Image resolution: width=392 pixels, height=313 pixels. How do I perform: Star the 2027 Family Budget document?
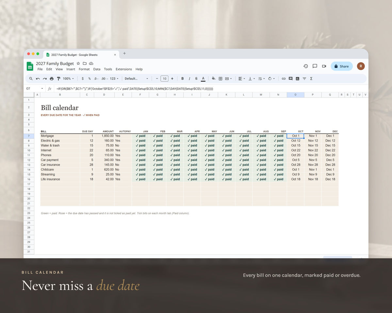[78, 64]
